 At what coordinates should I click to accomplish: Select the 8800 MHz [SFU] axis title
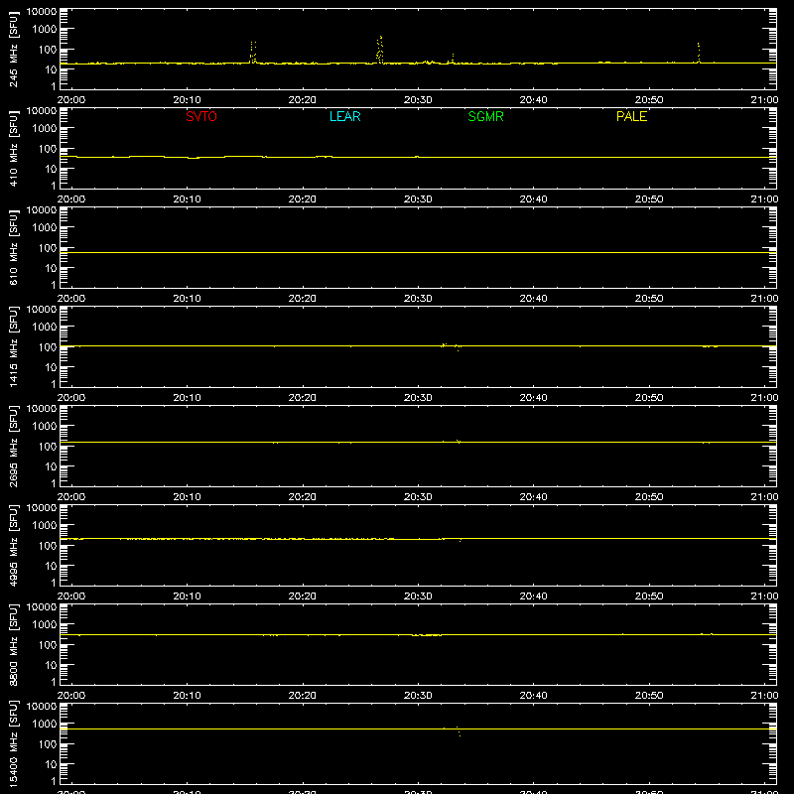13,644
